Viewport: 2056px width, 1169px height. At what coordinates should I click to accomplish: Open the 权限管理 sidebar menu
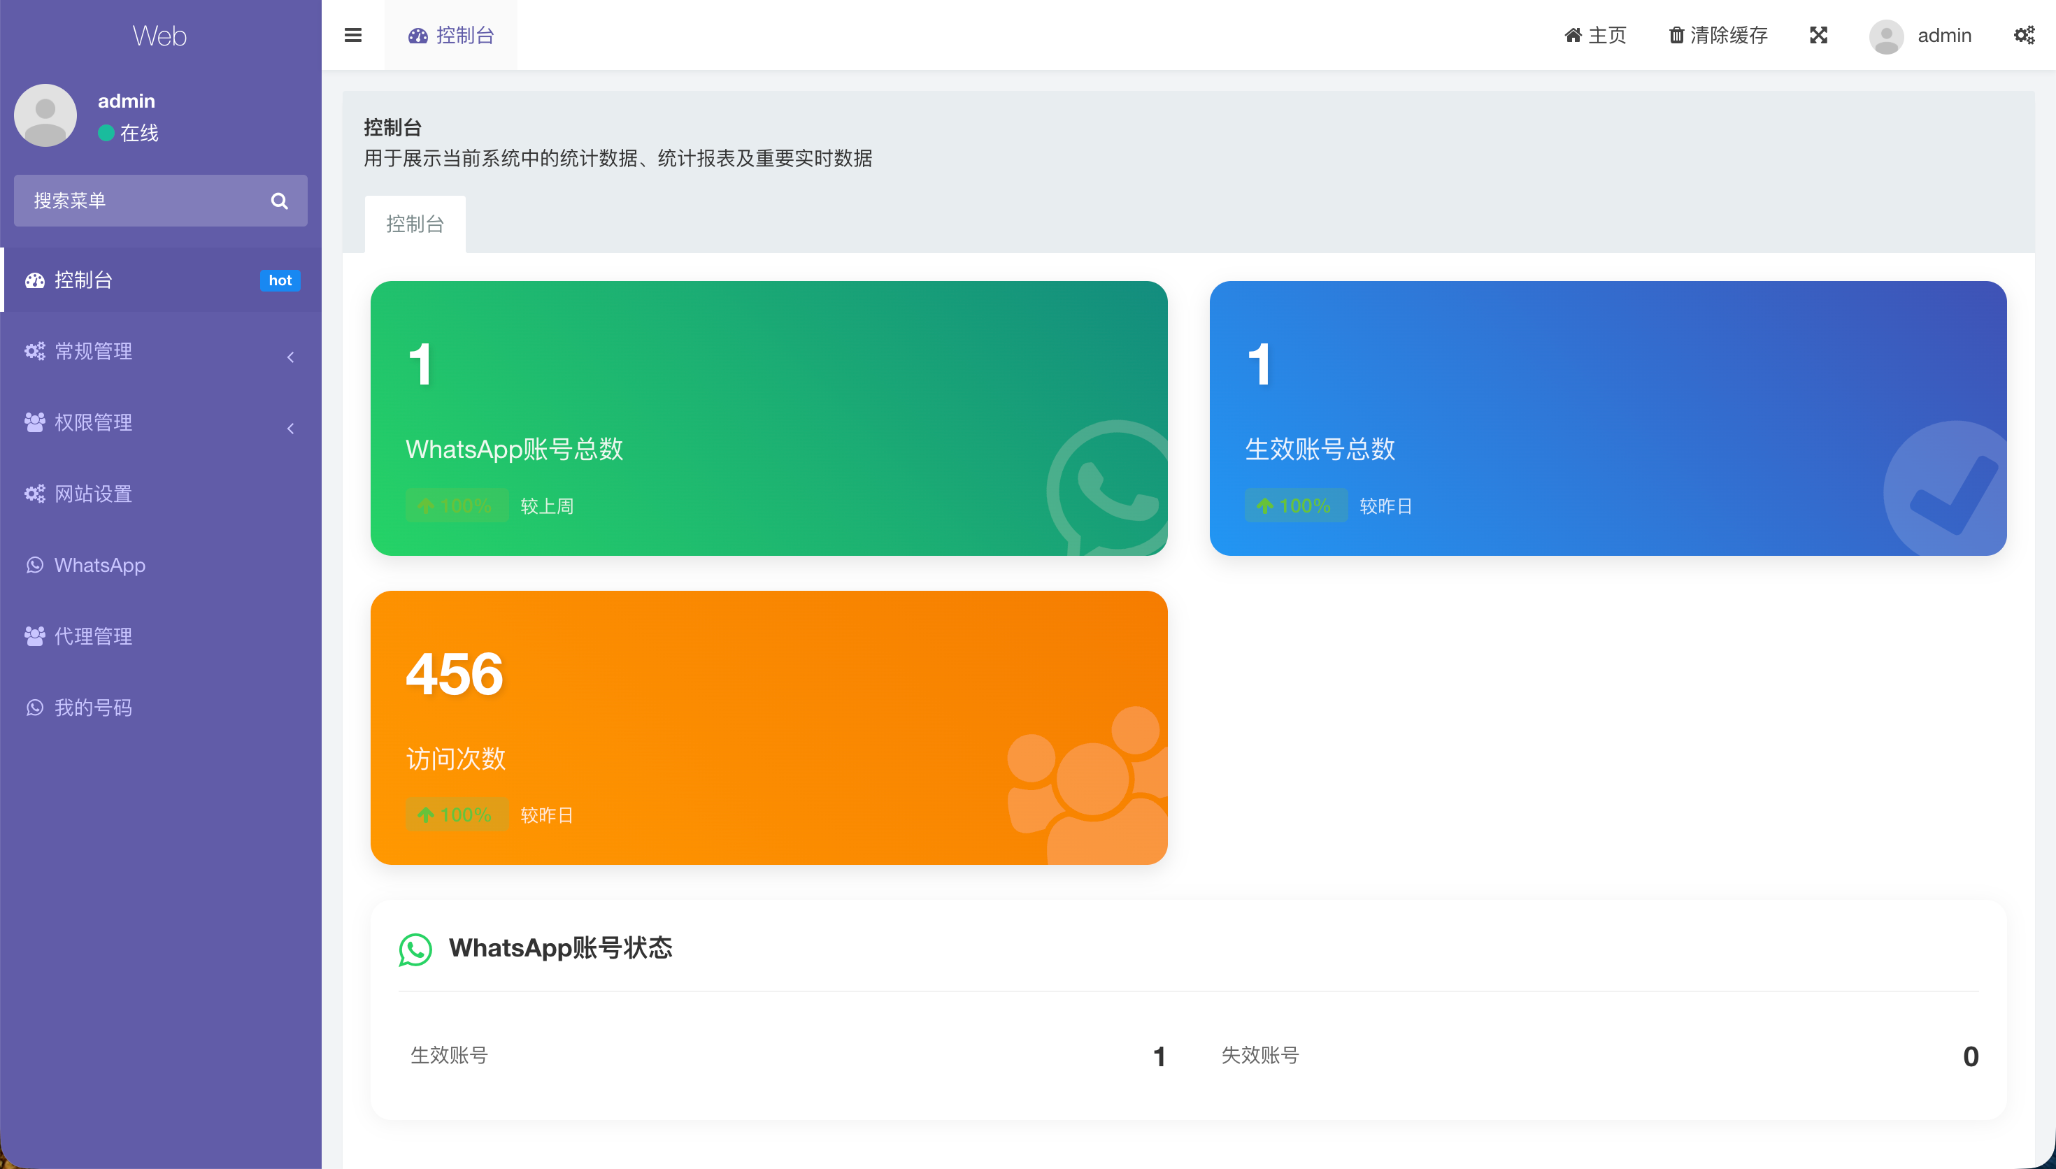click(161, 422)
